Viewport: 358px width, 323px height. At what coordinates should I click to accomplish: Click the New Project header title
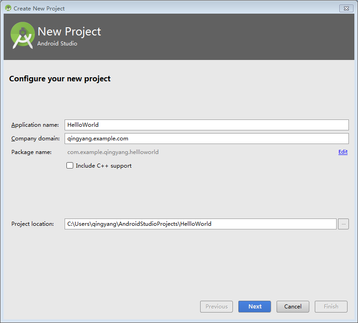[x=69, y=32]
